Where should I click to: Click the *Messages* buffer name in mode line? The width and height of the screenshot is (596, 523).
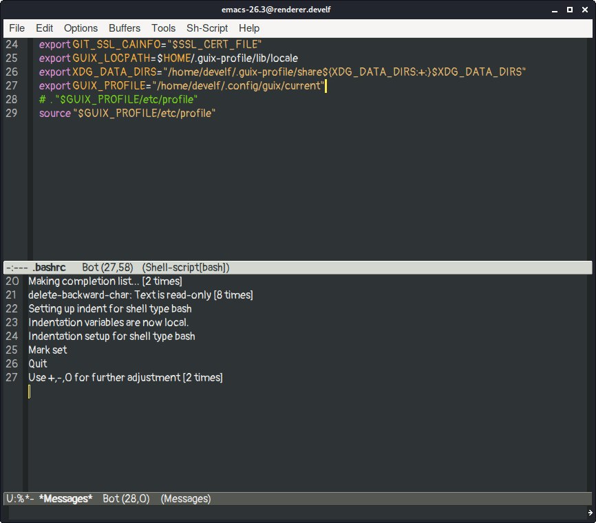click(65, 499)
